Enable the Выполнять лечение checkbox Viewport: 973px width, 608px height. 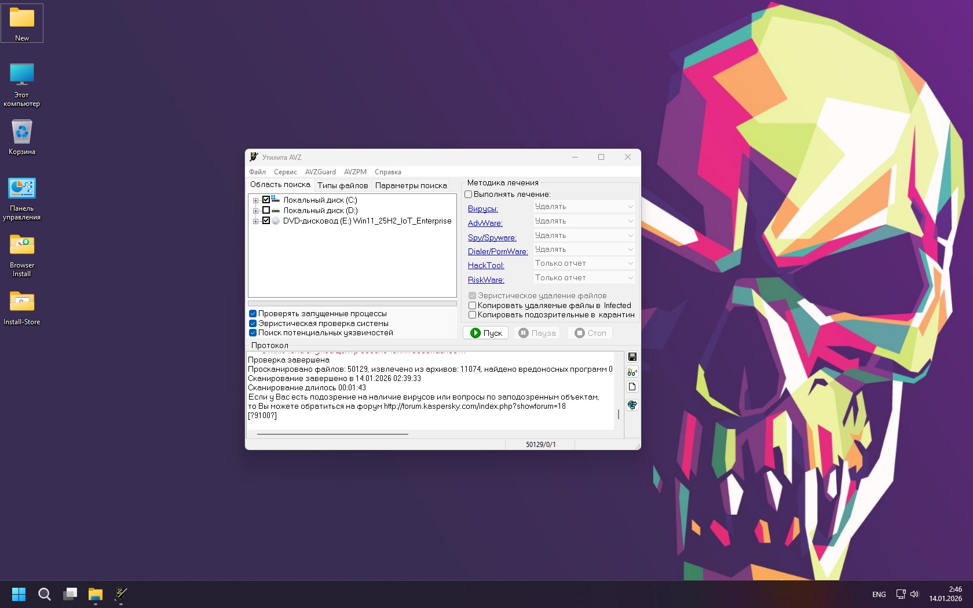(469, 195)
